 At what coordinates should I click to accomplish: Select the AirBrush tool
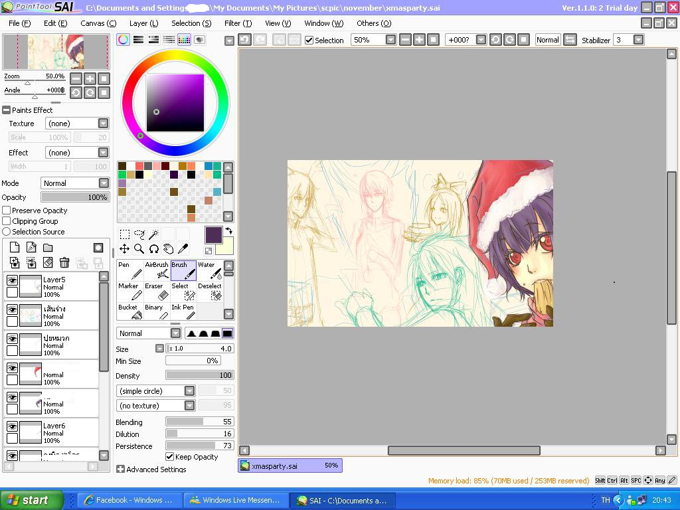click(157, 270)
